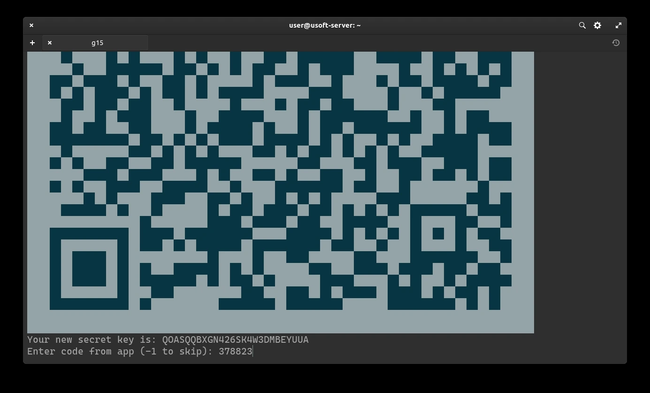Click the title 'user@usoft-server: ~'
This screenshot has width=650, height=393.
click(324, 25)
